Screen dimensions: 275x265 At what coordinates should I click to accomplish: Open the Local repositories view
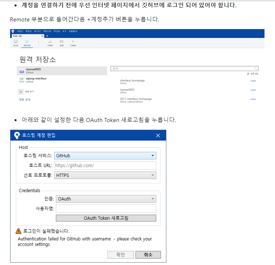click(x=16, y=43)
